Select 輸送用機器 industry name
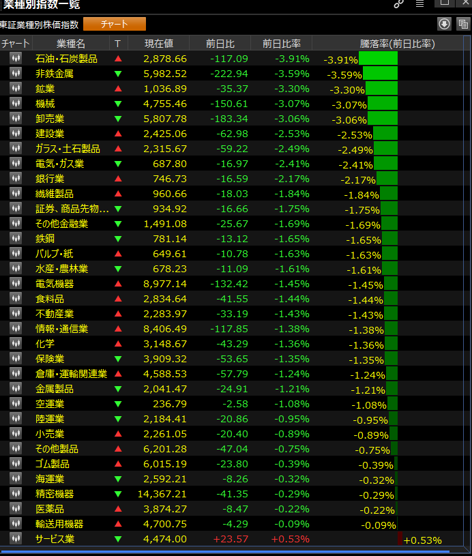Screen dimensions: 472x556 pos(59,524)
